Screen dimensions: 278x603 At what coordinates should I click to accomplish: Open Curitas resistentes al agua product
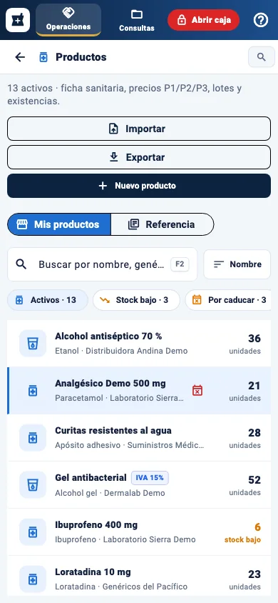pos(139,438)
